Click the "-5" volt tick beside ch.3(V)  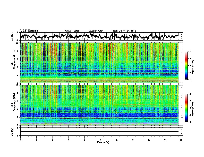tap(17, 136)
